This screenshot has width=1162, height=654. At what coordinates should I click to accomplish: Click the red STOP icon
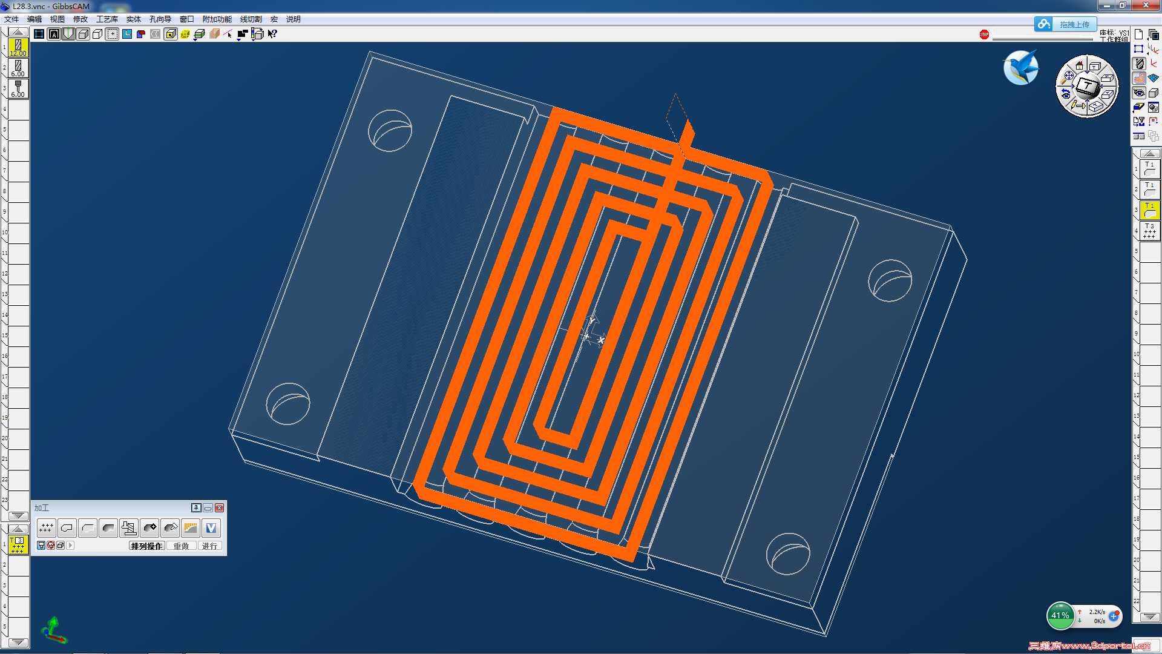[984, 35]
